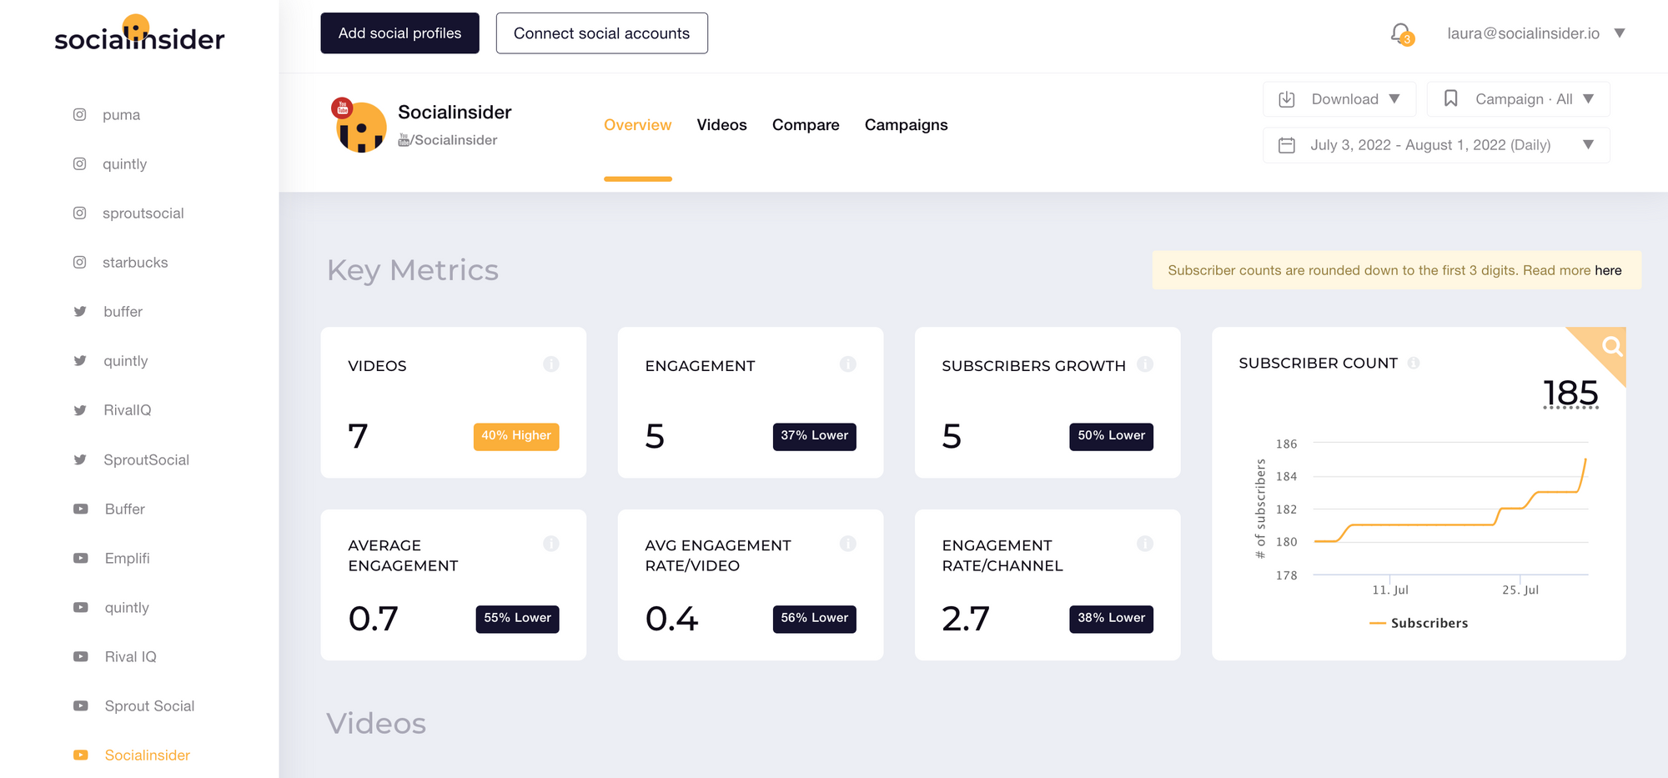Select Socialinsider profile in sidebar
Screen dimensions: 1668x778
click(x=148, y=755)
